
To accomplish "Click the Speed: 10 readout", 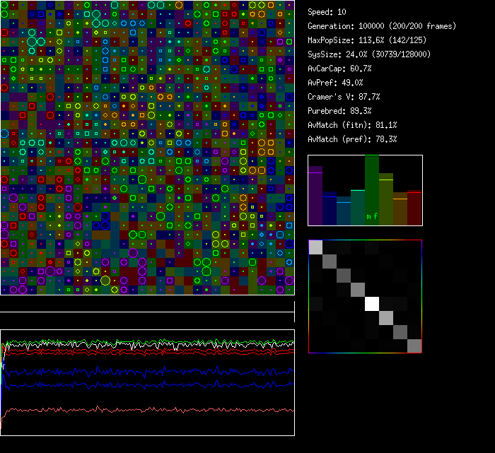I will point(327,12).
